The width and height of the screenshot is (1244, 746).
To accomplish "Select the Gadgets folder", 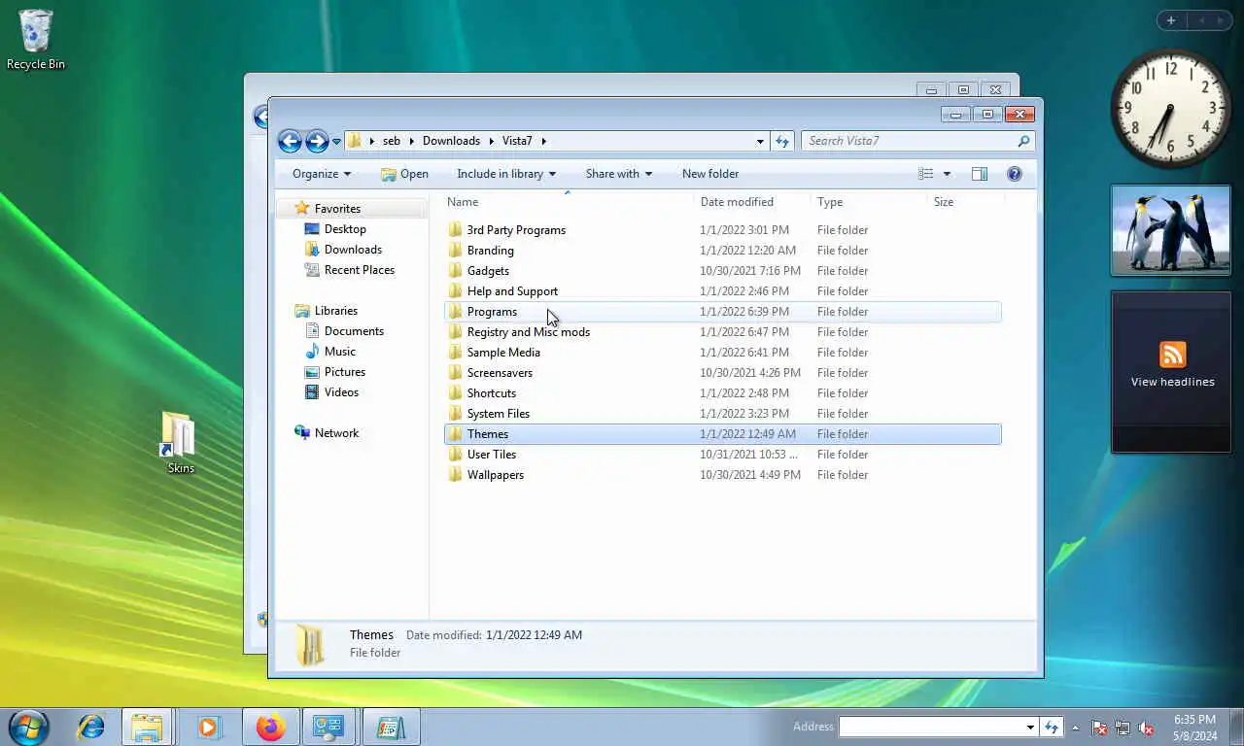I will point(488,271).
